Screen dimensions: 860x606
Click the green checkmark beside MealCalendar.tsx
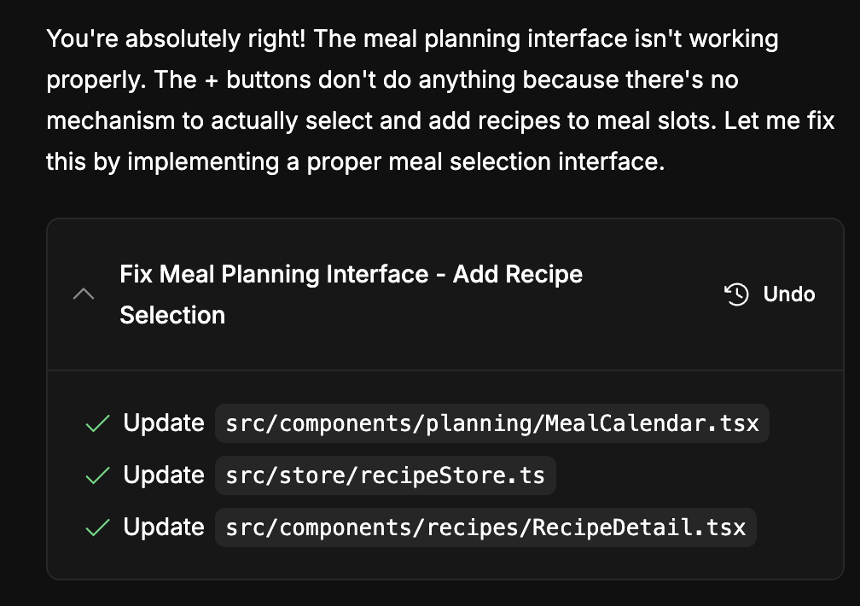[99, 423]
